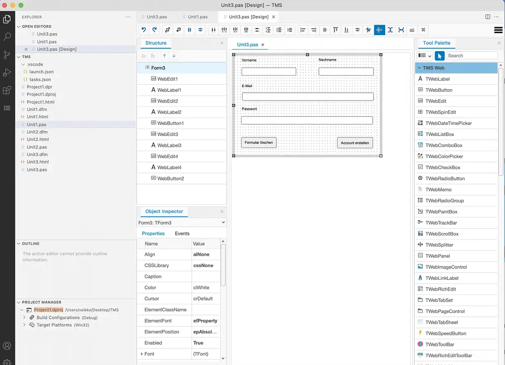Open the Tool Palette view mode dropdown

pos(425,56)
